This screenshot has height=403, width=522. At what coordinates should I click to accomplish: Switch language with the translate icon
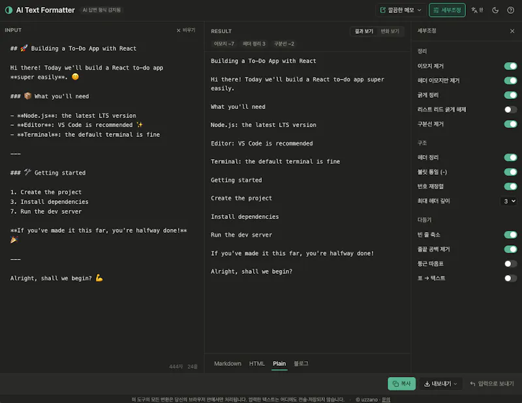click(x=477, y=10)
